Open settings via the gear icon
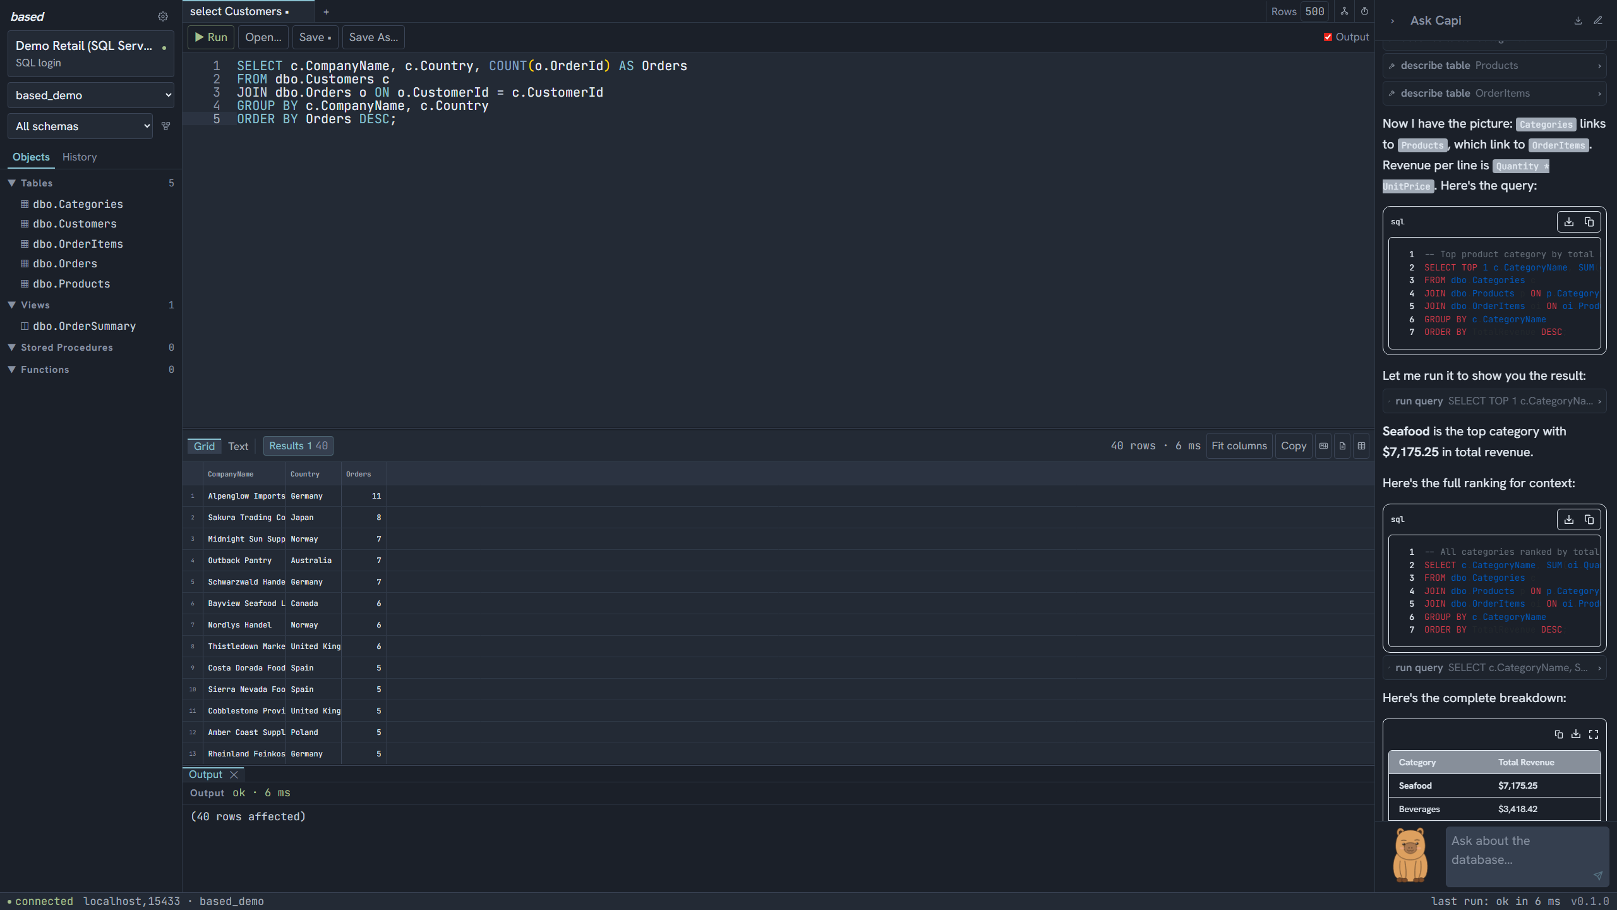This screenshot has height=910, width=1617. (x=163, y=16)
